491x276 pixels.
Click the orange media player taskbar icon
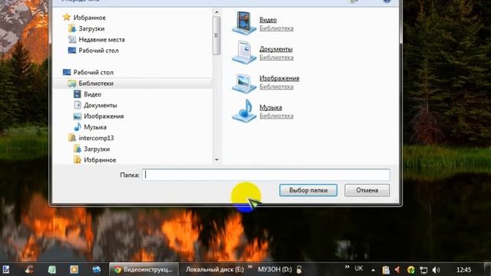[74, 269]
